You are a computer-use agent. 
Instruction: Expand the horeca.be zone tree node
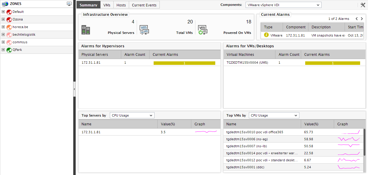[x=3, y=27]
